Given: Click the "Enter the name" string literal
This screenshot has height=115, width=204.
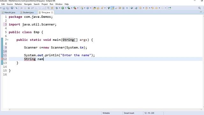Looking at the screenshot, I should (76, 55).
